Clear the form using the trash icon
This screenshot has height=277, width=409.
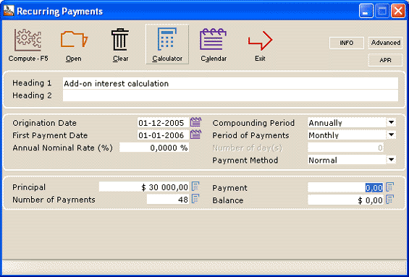pos(120,40)
